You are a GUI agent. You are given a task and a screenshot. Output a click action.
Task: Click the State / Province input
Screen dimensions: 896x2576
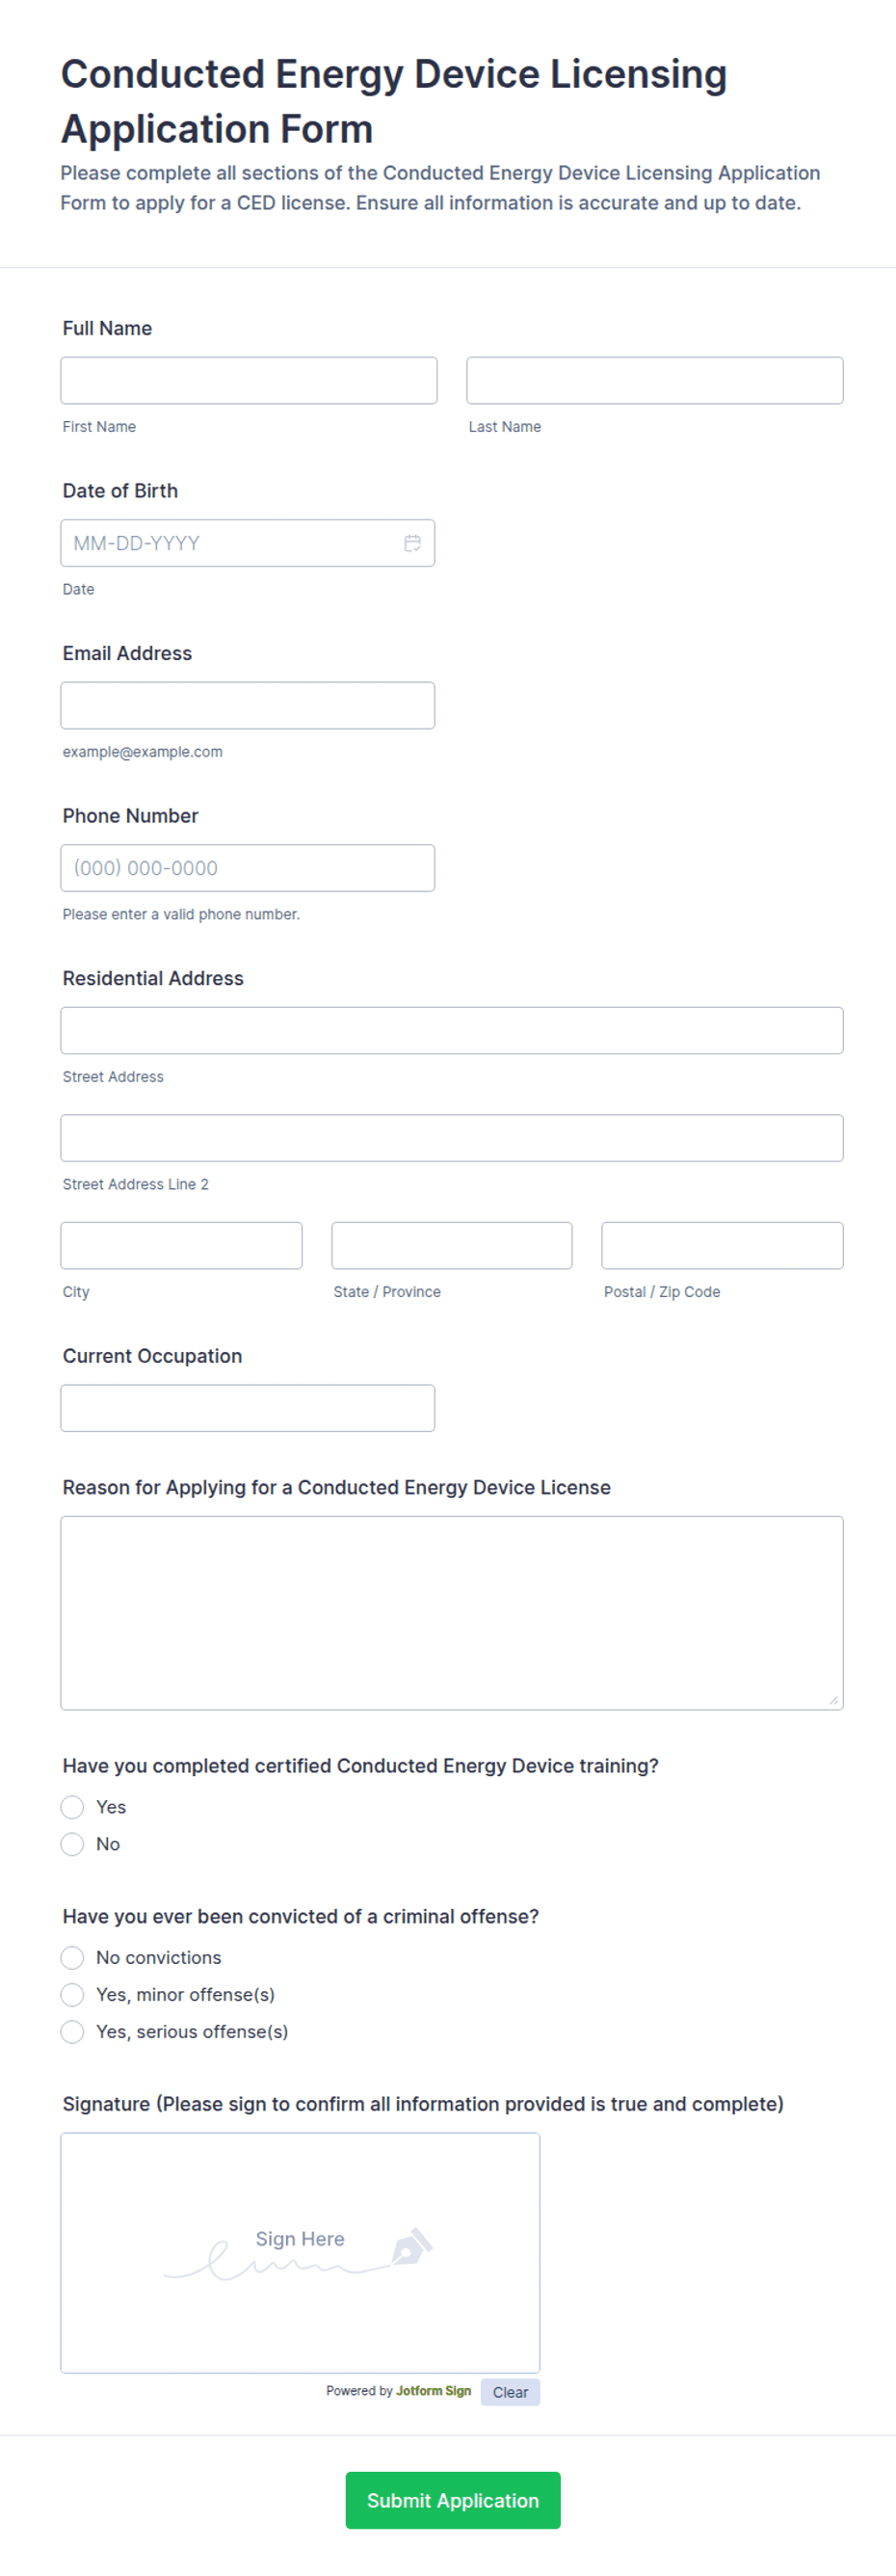pyautogui.click(x=452, y=1246)
